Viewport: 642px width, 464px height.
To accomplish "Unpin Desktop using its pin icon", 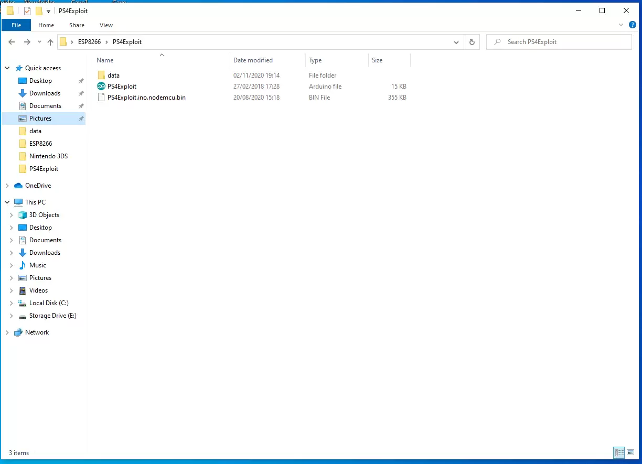I will (x=81, y=81).
